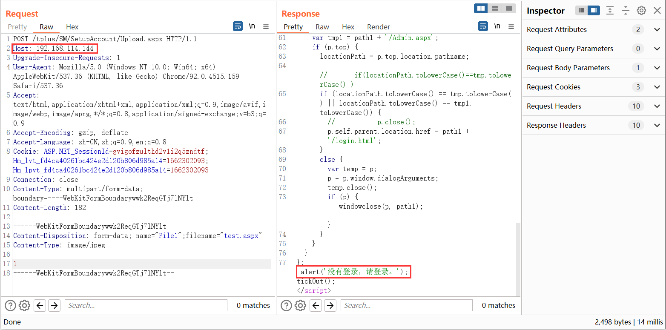Switch Response view to Pretty tab
Screen dimensions: 666x330
click(293, 27)
